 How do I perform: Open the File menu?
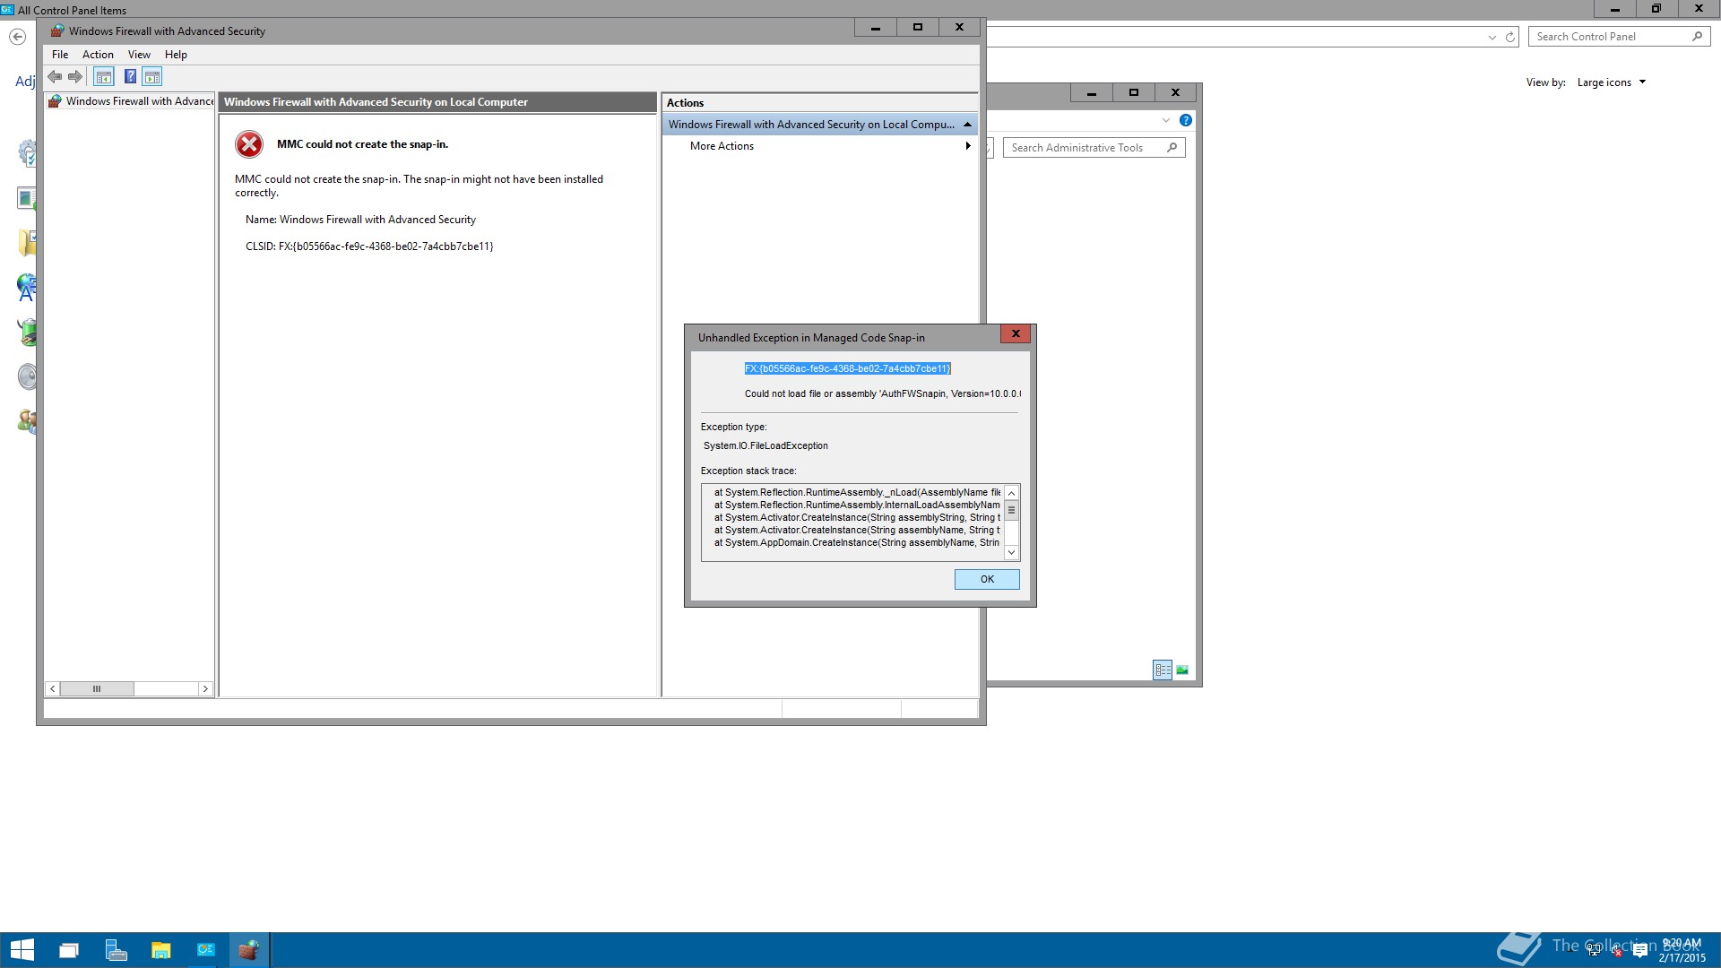point(60,55)
